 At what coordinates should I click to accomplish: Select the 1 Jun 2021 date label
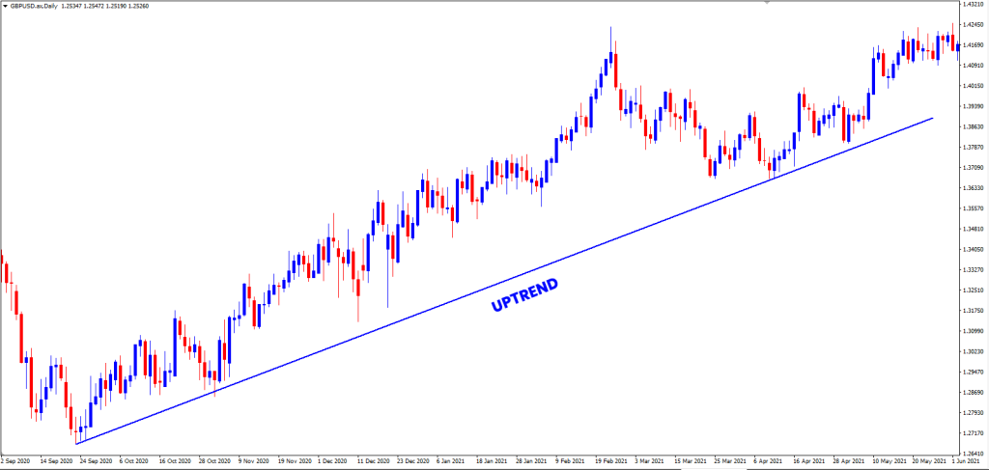969,462
